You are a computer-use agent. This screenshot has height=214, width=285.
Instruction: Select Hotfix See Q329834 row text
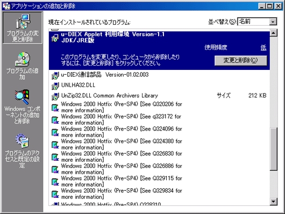pos(122,194)
